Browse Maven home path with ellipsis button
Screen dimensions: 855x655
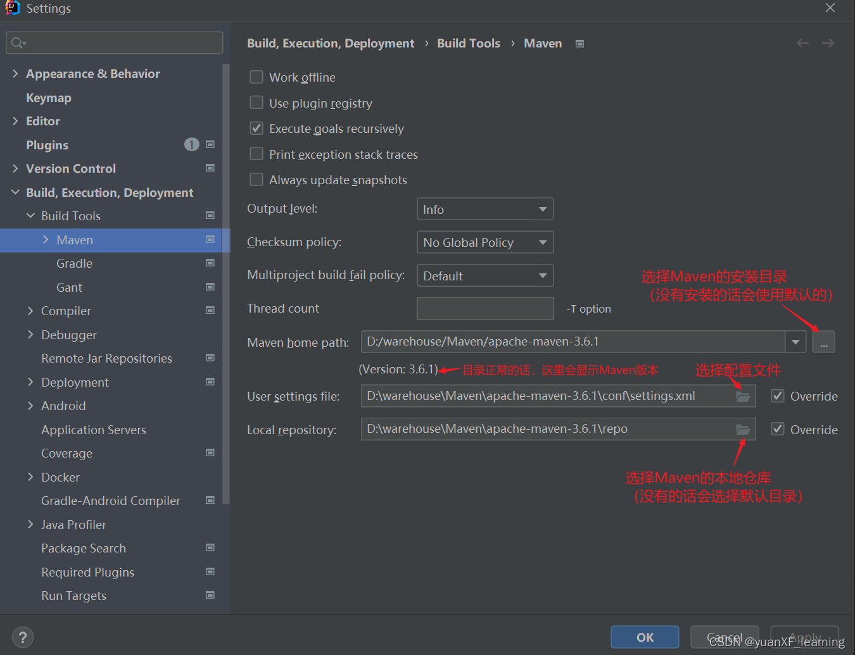coord(823,342)
